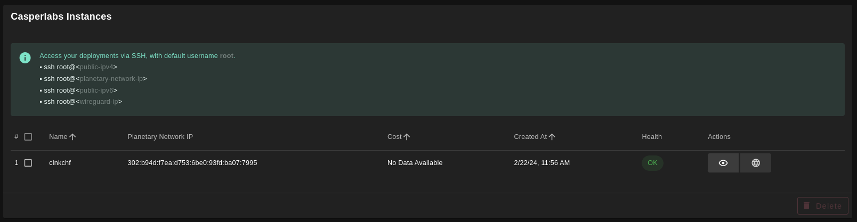This screenshot has height=222, width=857.
Task: Click the Cost sort arrow icon
Action: [407, 137]
